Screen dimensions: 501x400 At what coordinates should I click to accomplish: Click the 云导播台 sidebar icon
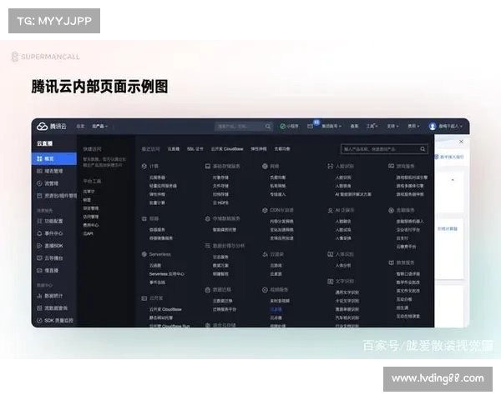39,258
